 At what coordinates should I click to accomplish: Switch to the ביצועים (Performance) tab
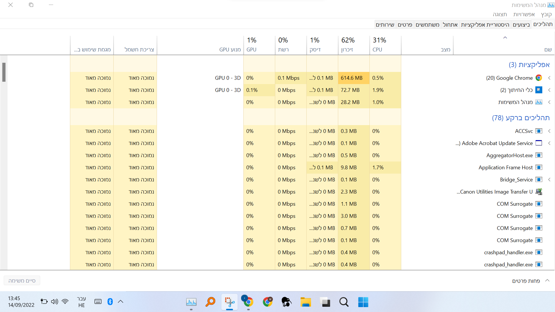coord(521,25)
